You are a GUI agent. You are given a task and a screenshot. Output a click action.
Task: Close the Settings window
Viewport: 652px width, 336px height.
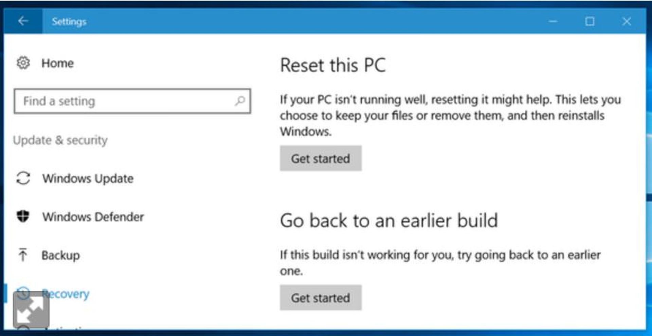(627, 21)
